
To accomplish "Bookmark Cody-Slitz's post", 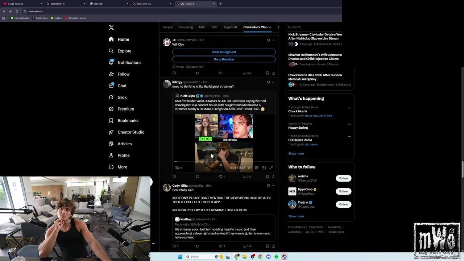I will pyautogui.click(x=268, y=246).
